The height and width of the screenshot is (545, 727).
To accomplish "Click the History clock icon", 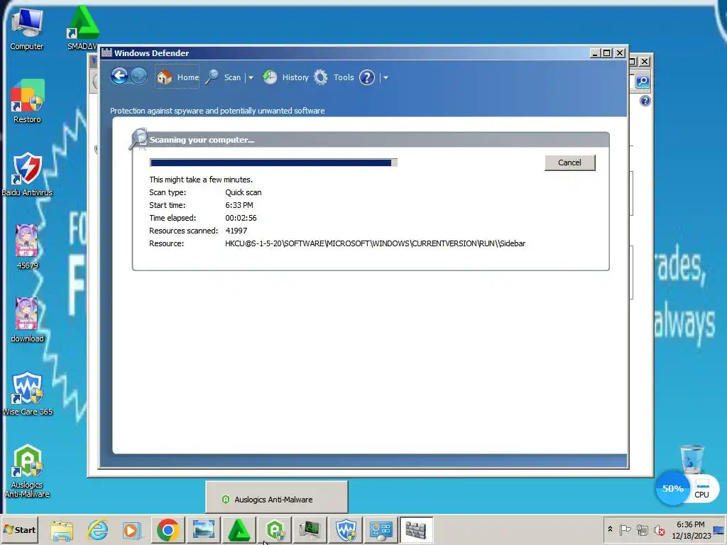I will click(269, 77).
